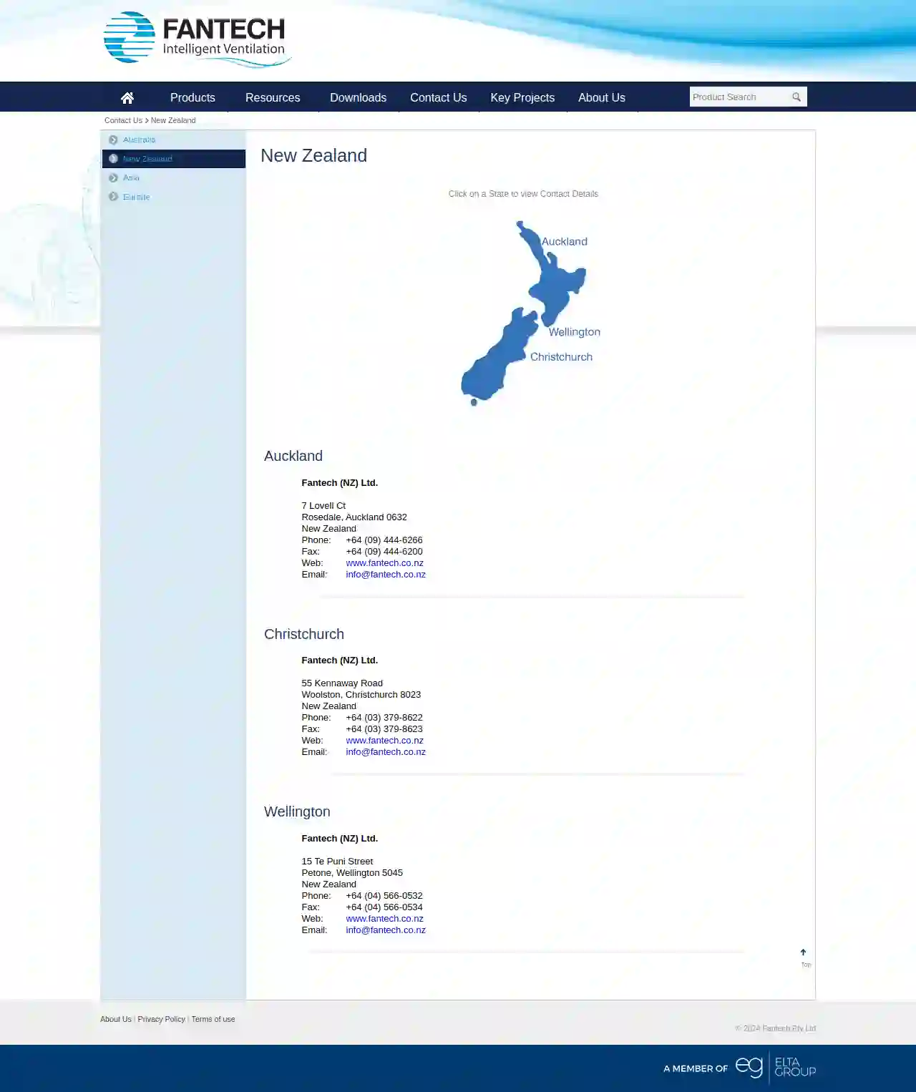Click the arrow icon beside New Zealand

[x=113, y=159]
